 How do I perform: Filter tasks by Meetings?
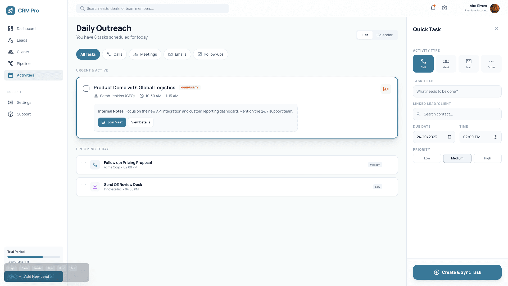pos(145,54)
